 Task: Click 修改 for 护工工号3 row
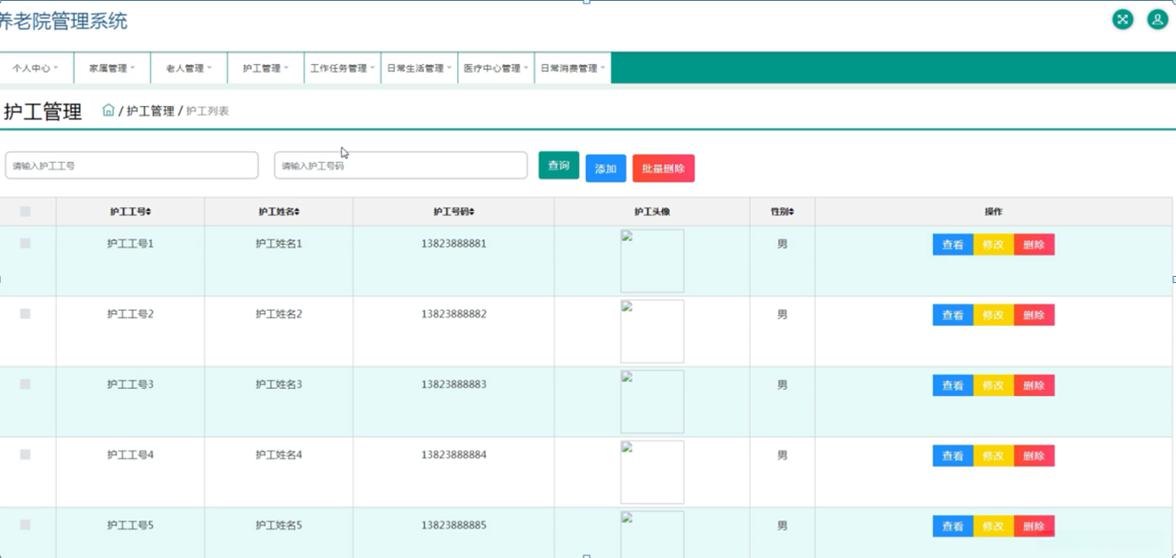pyautogui.click(x=993, y=385)
